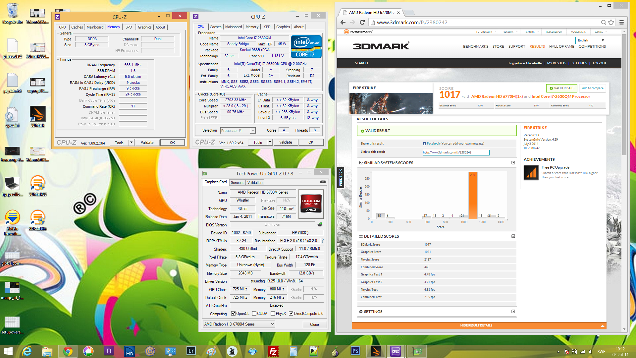
Task: Switch to 3DMark app in taskbar
Action: tap(376, 351)
